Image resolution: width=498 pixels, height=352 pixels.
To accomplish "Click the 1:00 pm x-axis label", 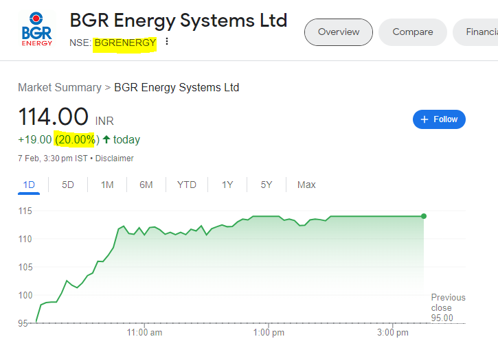I will [x=269, y=332].
